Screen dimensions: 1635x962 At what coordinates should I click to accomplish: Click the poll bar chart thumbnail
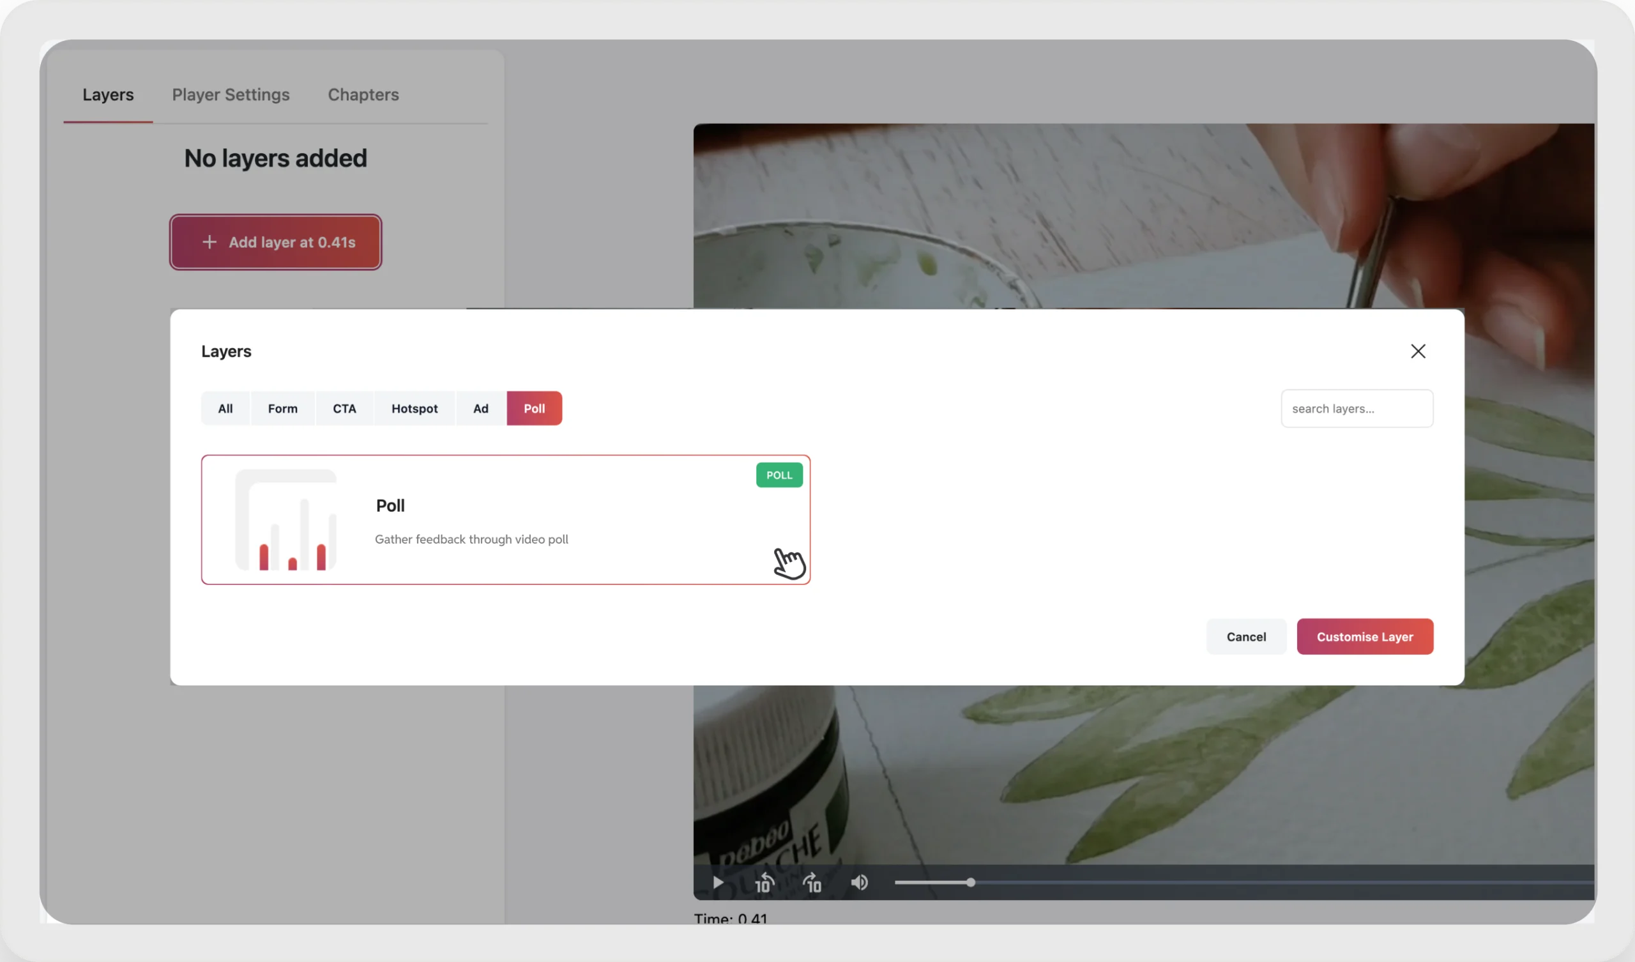point(286,520)
